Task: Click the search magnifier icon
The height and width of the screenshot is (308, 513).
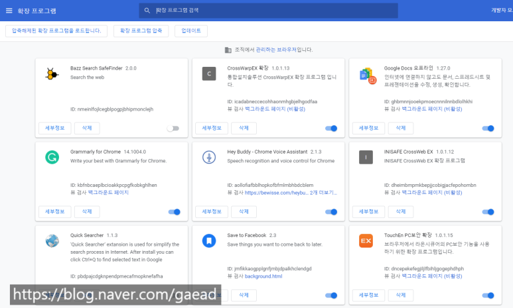Action: 147,11
